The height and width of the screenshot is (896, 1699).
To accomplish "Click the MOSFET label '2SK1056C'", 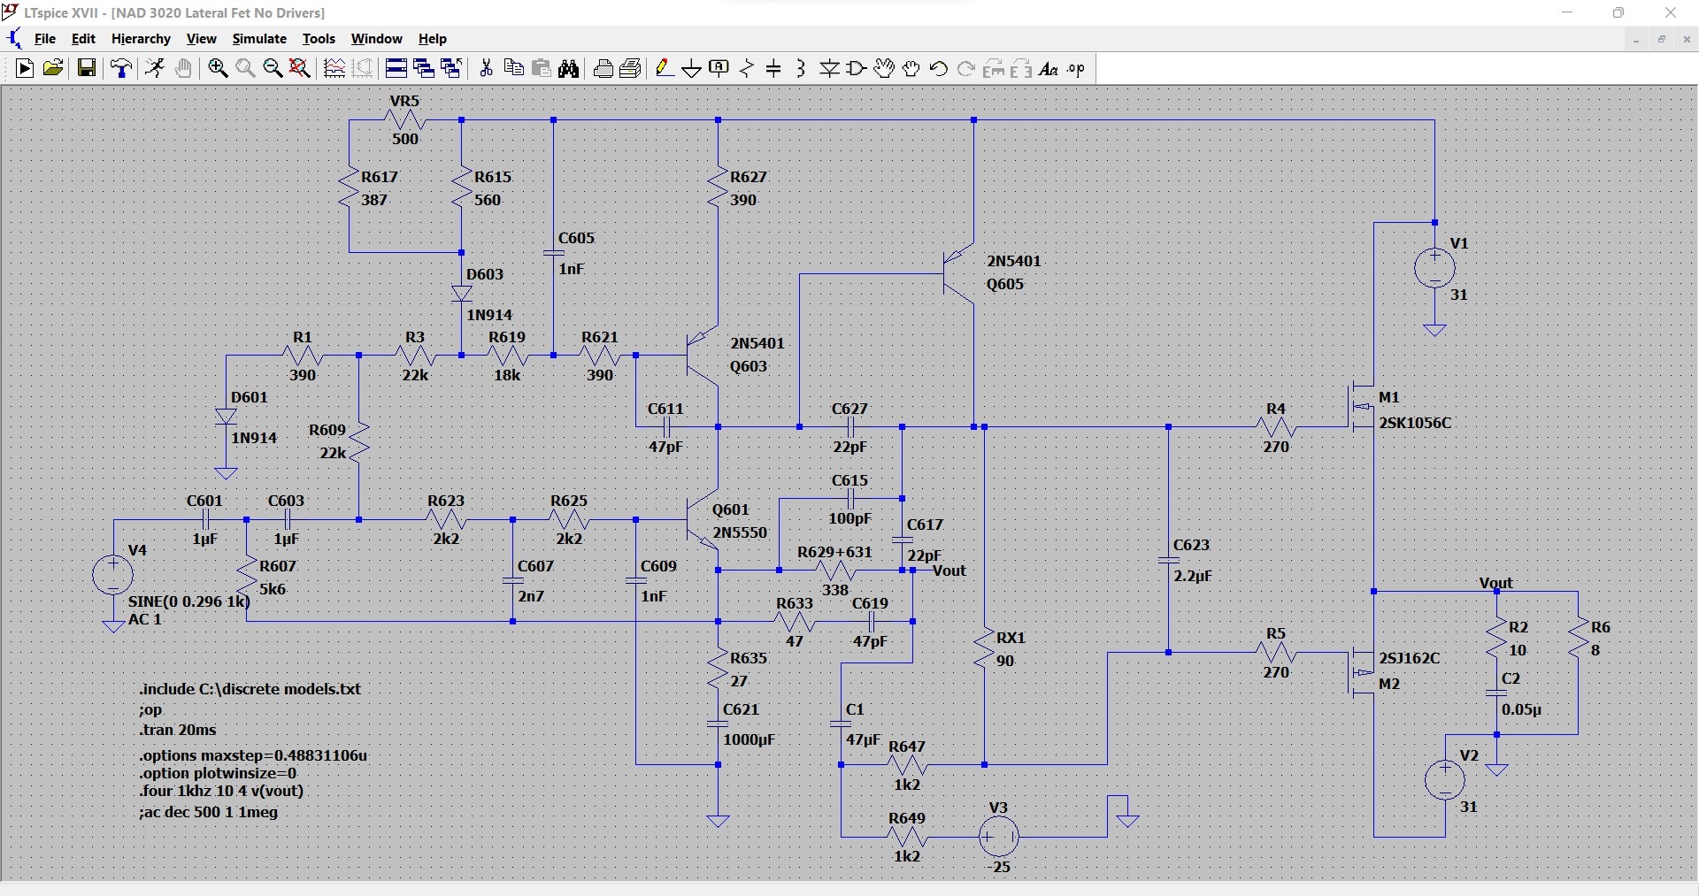I will point(1415,423).
